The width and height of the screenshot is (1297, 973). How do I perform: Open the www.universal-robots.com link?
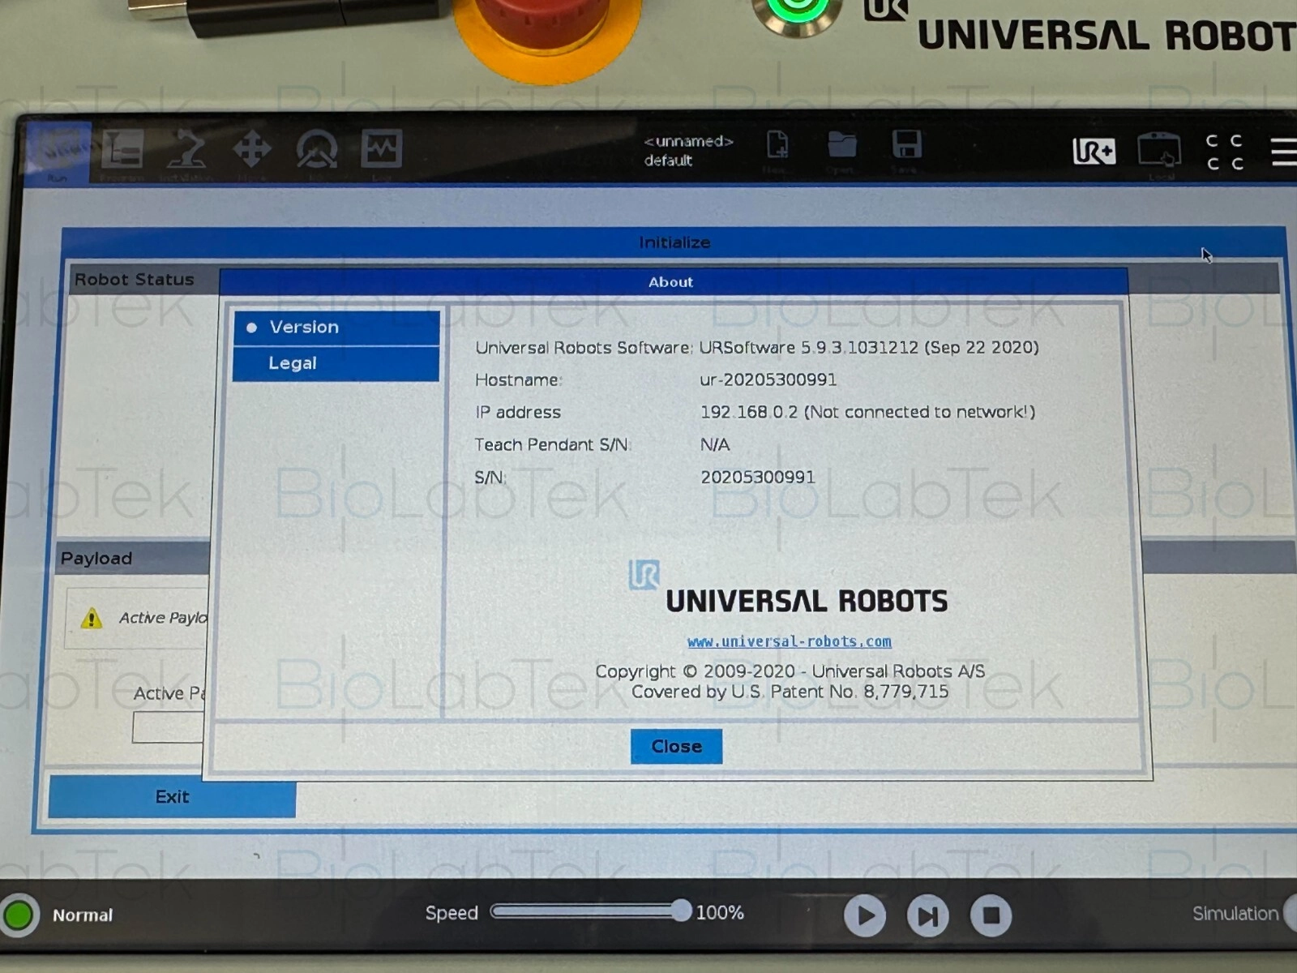pos(790,641)
